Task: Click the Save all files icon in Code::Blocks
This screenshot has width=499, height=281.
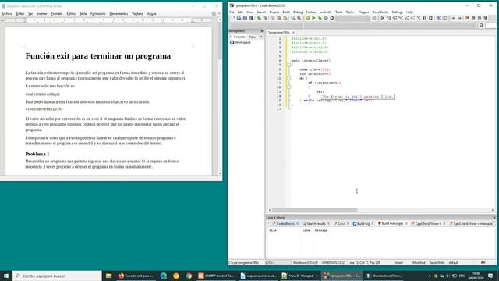Action: point(251,18)
